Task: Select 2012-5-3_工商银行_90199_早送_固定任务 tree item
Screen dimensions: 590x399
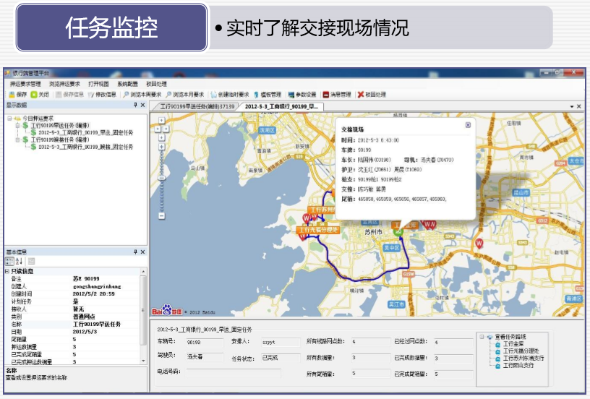Action: coord(86,132)
